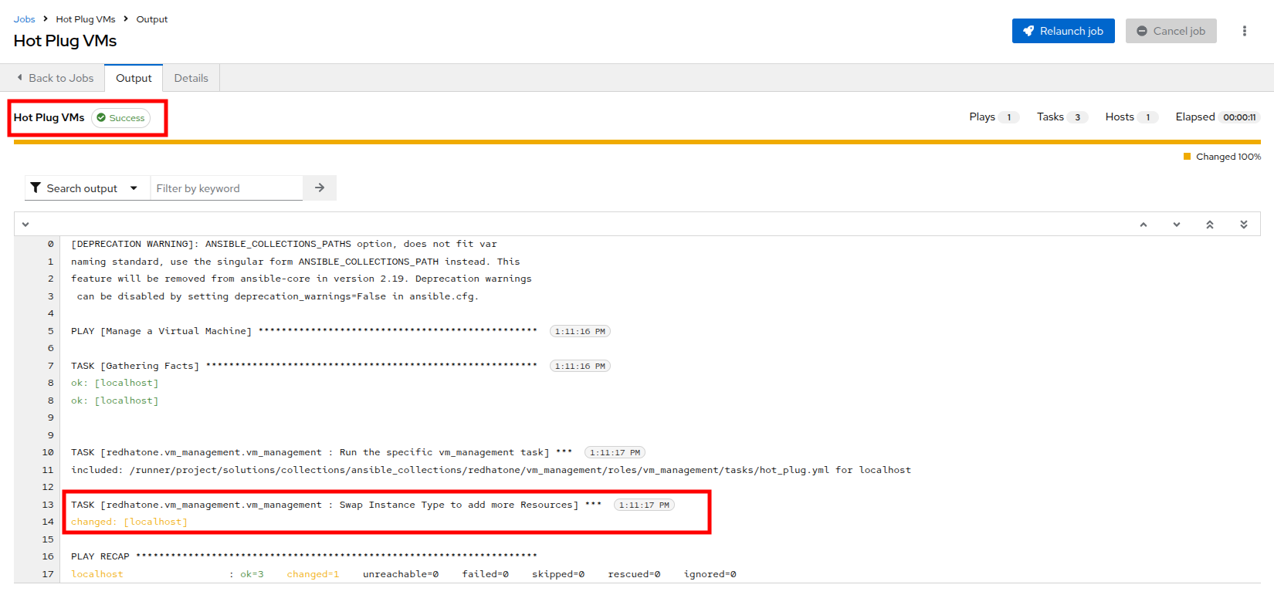This screenshot has height=605, width=1274.
Task: Select the Output tab
Action: pos(134,78)
